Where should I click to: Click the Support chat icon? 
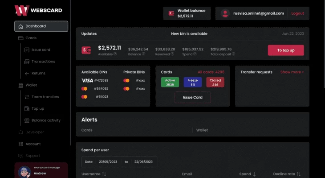point(21,156)
